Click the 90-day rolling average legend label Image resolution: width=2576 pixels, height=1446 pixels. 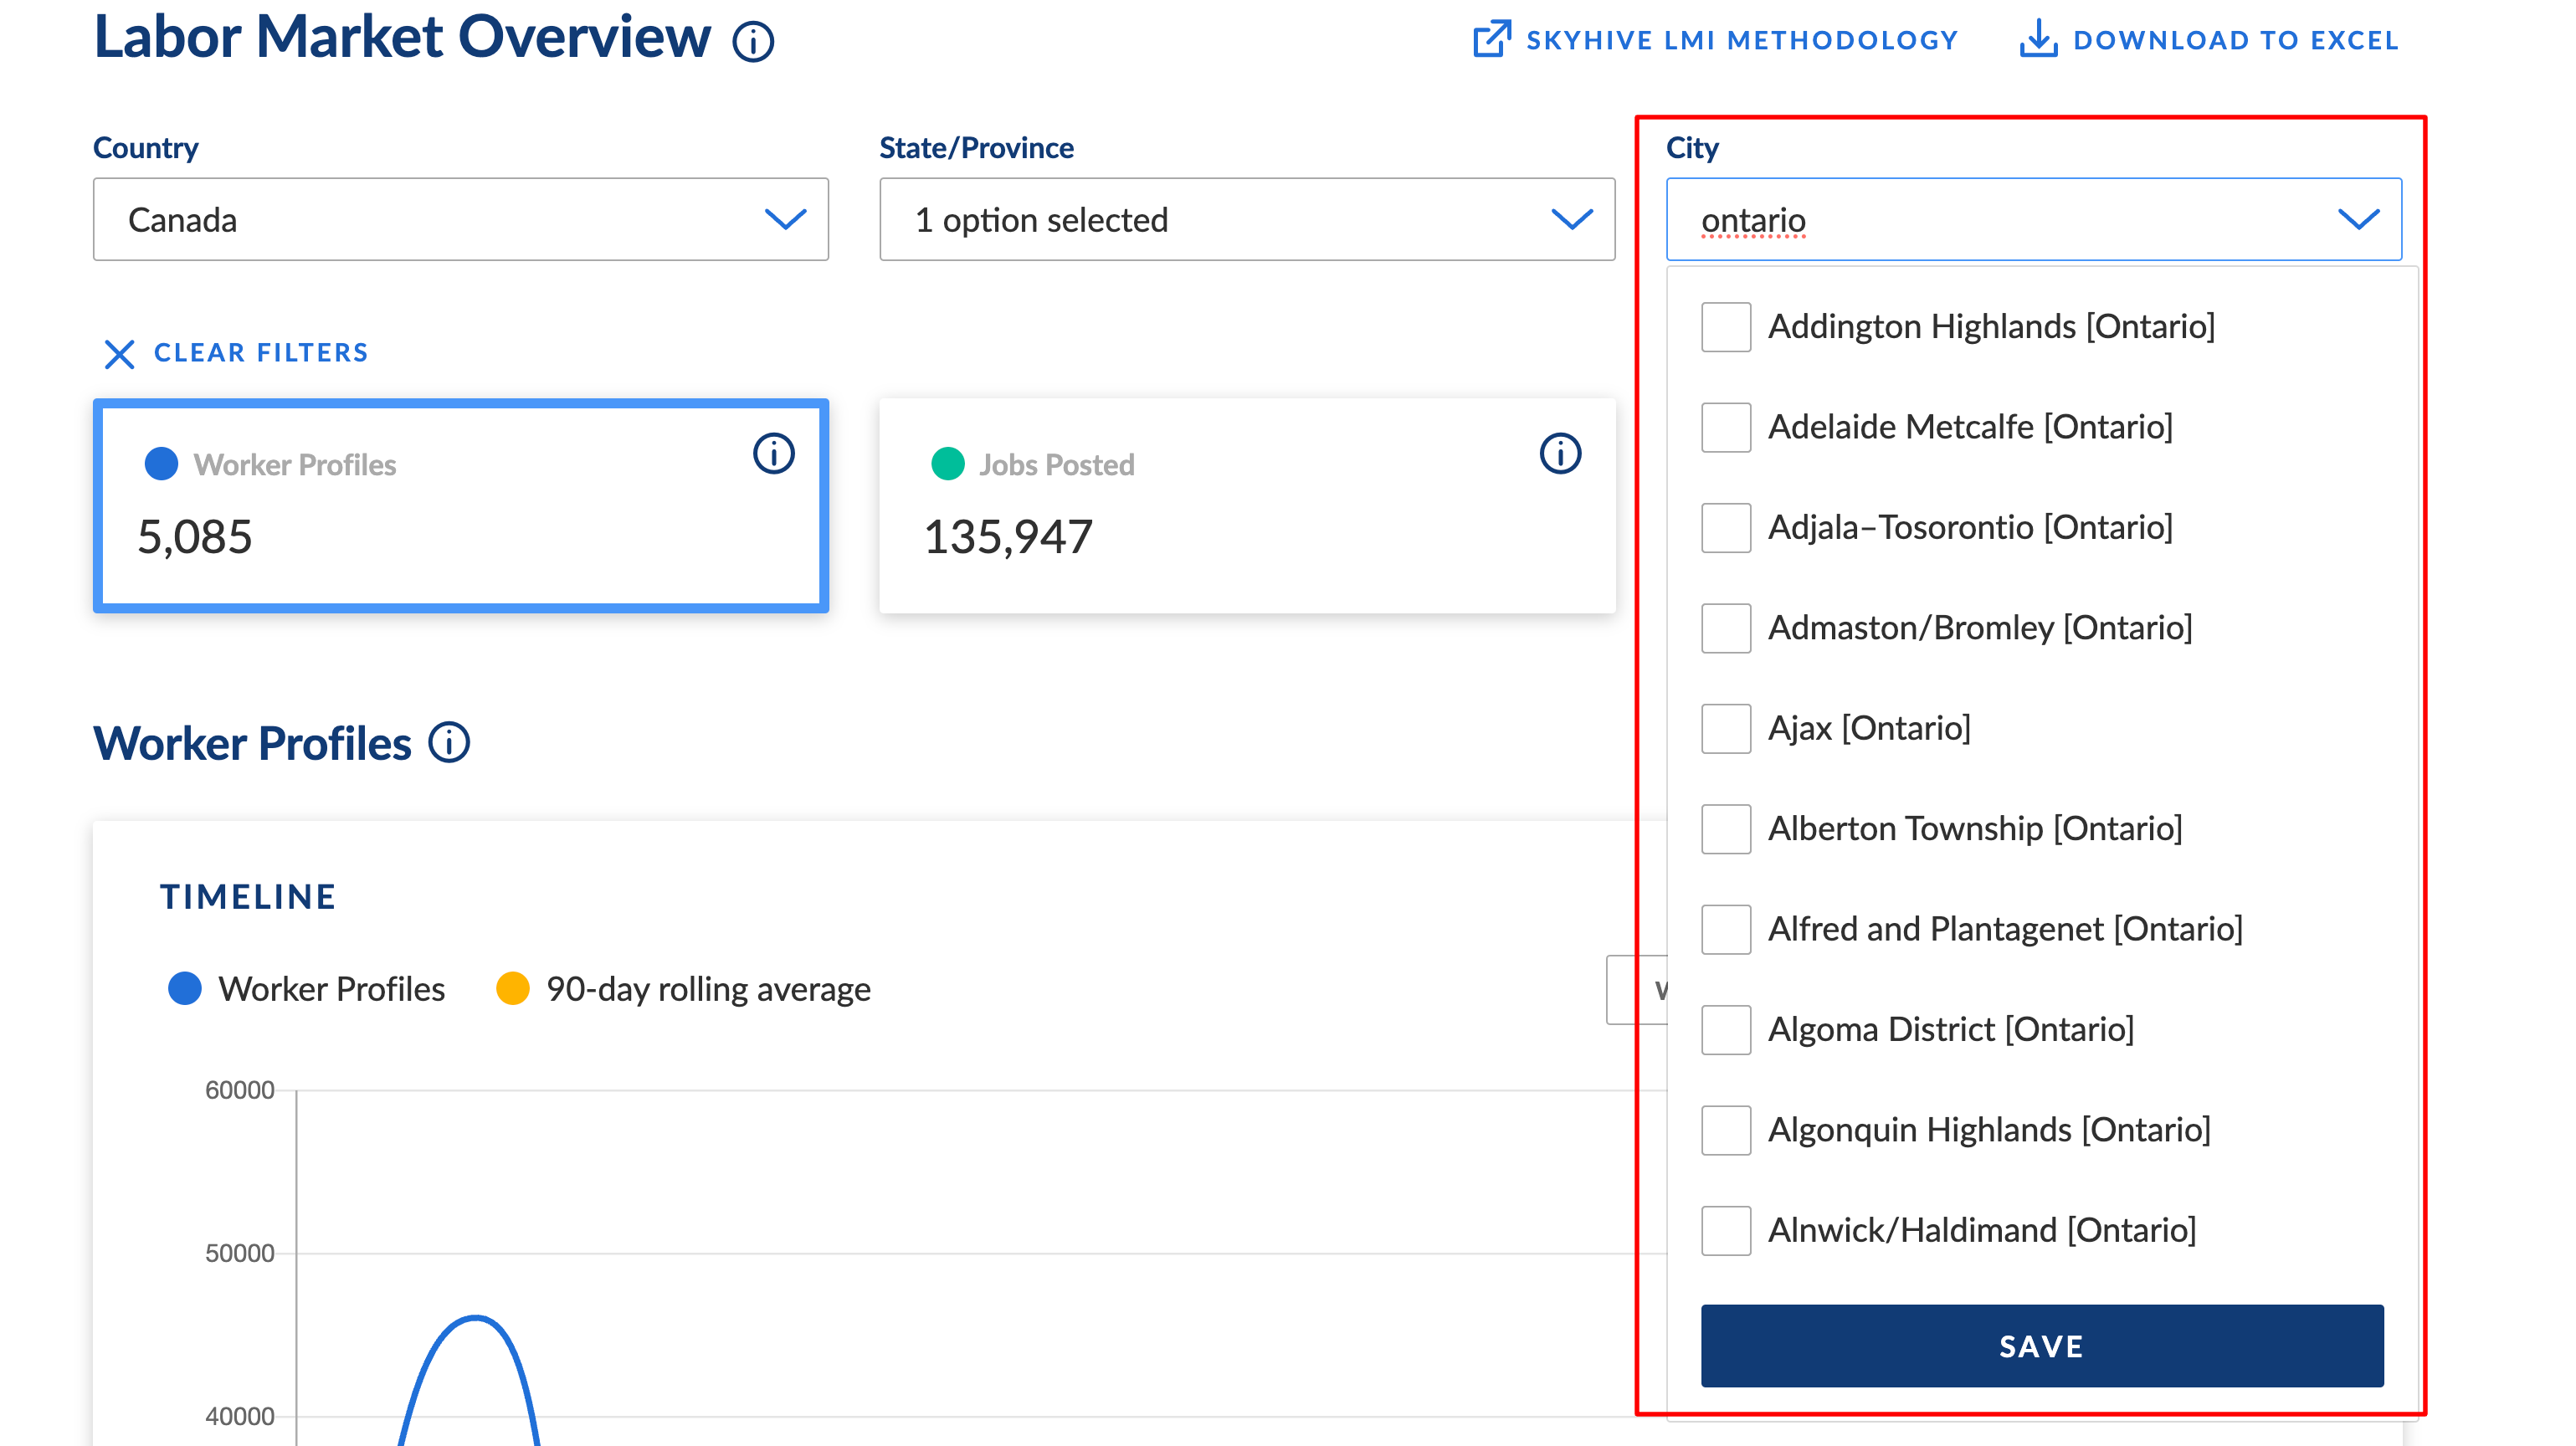708,989
